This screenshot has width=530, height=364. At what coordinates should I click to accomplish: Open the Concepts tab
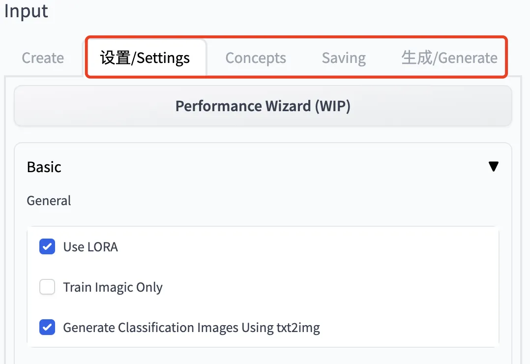[256, 58]
